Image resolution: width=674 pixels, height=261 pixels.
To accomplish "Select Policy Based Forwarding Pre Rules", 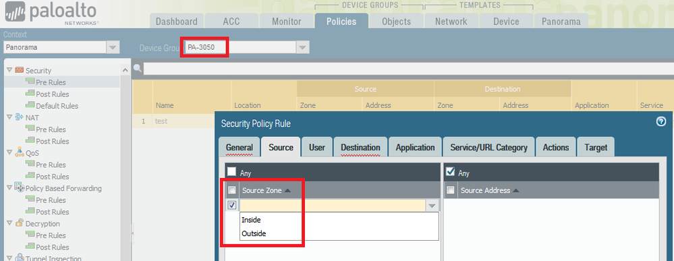I will point(51,200).
